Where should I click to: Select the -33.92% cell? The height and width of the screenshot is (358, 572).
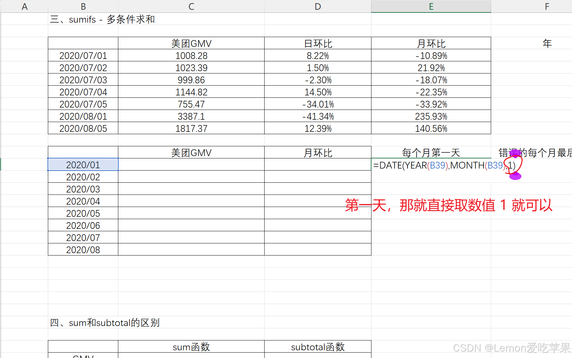coord(431,104)
